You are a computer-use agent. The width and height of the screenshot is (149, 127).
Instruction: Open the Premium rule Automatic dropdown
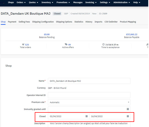coord(89,102)
